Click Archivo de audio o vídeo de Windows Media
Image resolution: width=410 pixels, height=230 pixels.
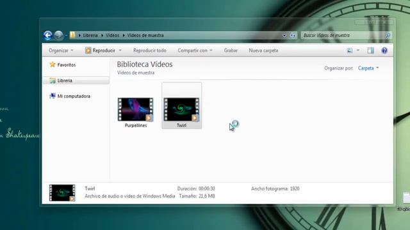129,196
